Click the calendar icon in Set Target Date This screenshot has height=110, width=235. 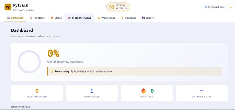(206, 7)
